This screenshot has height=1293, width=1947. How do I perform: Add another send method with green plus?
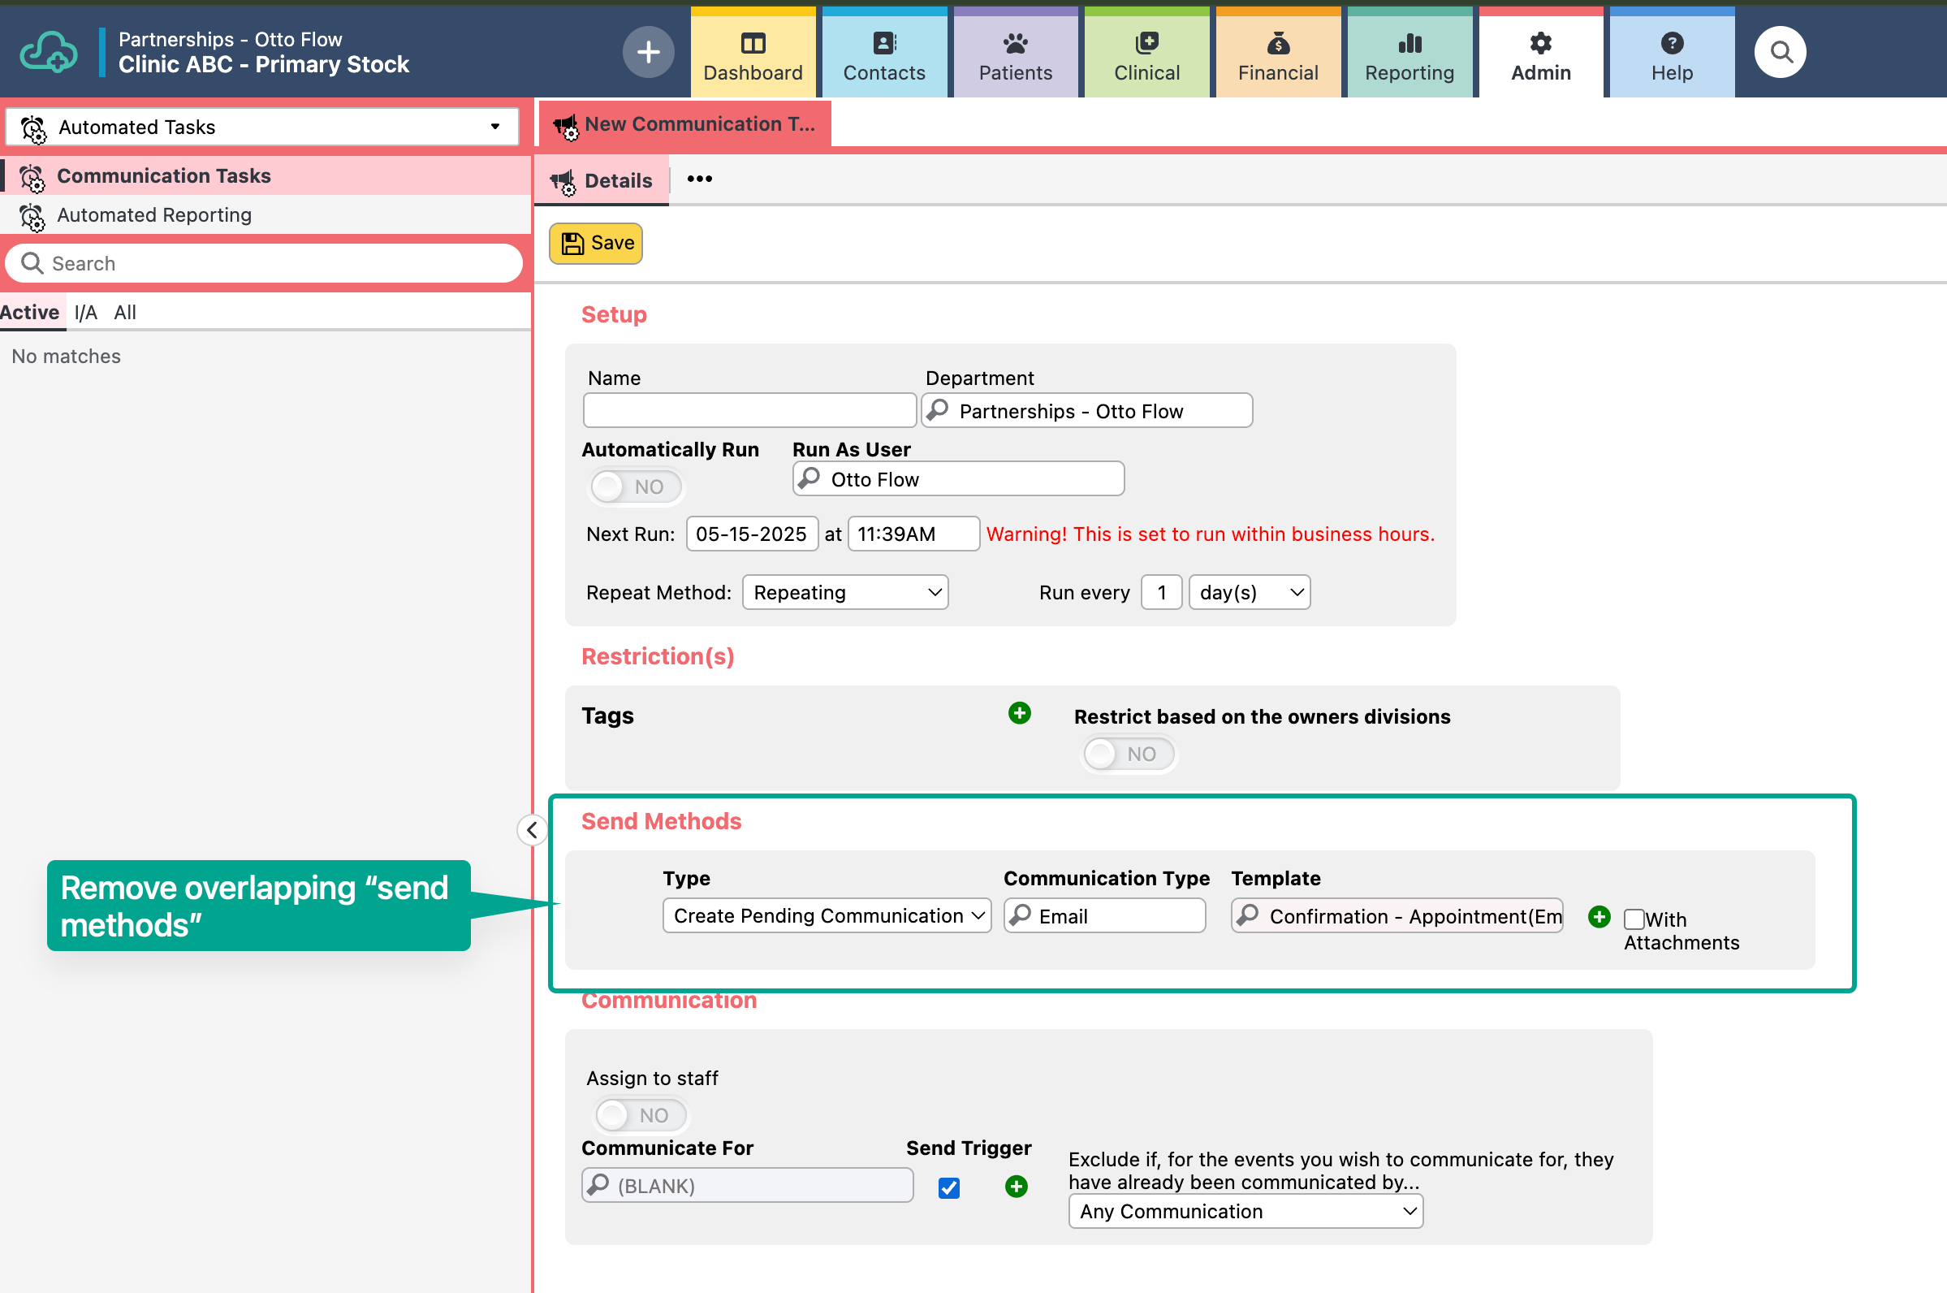tap(1599, 916)
